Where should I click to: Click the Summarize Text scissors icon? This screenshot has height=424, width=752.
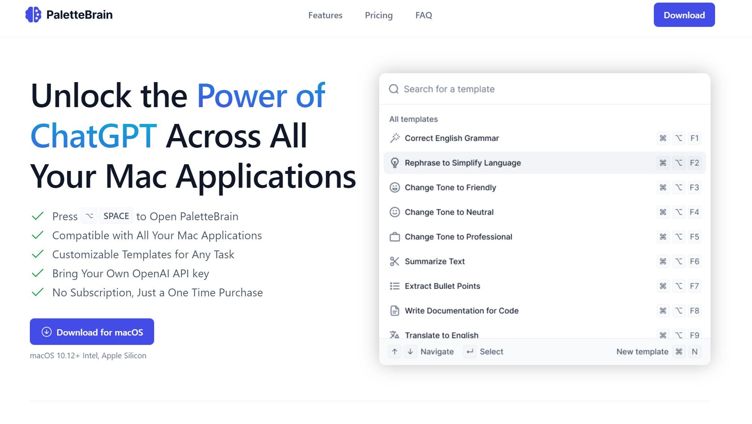(394, 261)
